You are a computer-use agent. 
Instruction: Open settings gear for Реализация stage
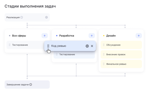[x=46, y=17]
